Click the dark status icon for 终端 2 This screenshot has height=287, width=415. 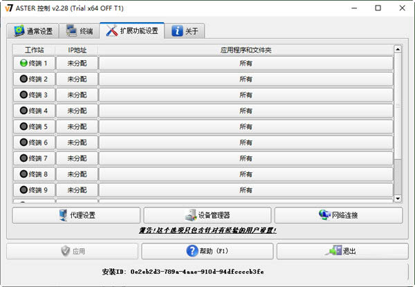click(x=24, y=79)
